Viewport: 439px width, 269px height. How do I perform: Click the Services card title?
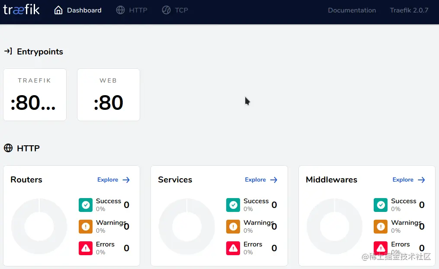[175, 179]
